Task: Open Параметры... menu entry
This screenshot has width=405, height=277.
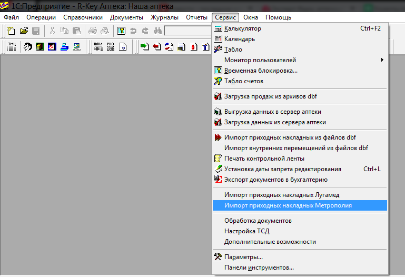Action: pos(243,257)
